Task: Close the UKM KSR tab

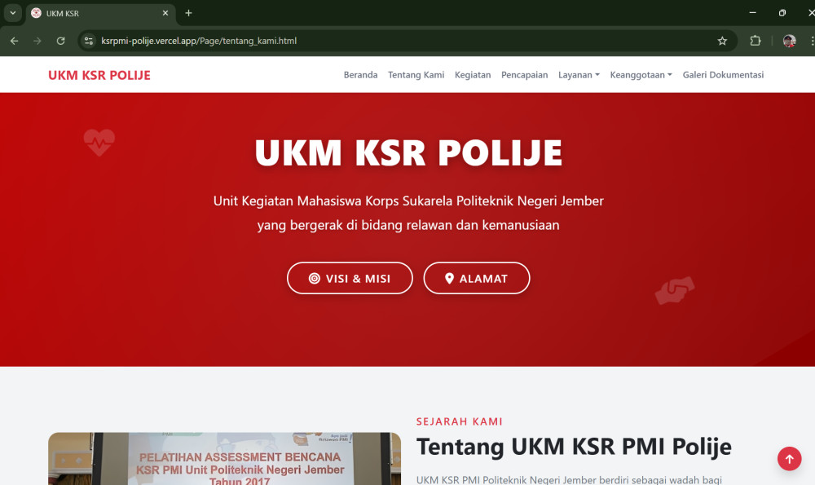Action: pos(165,13)
